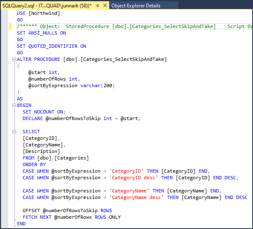This screenshot has height=229, width=253.
Task: Pin the SQLQuery2.sql tab
Action: tap(97, 6)
